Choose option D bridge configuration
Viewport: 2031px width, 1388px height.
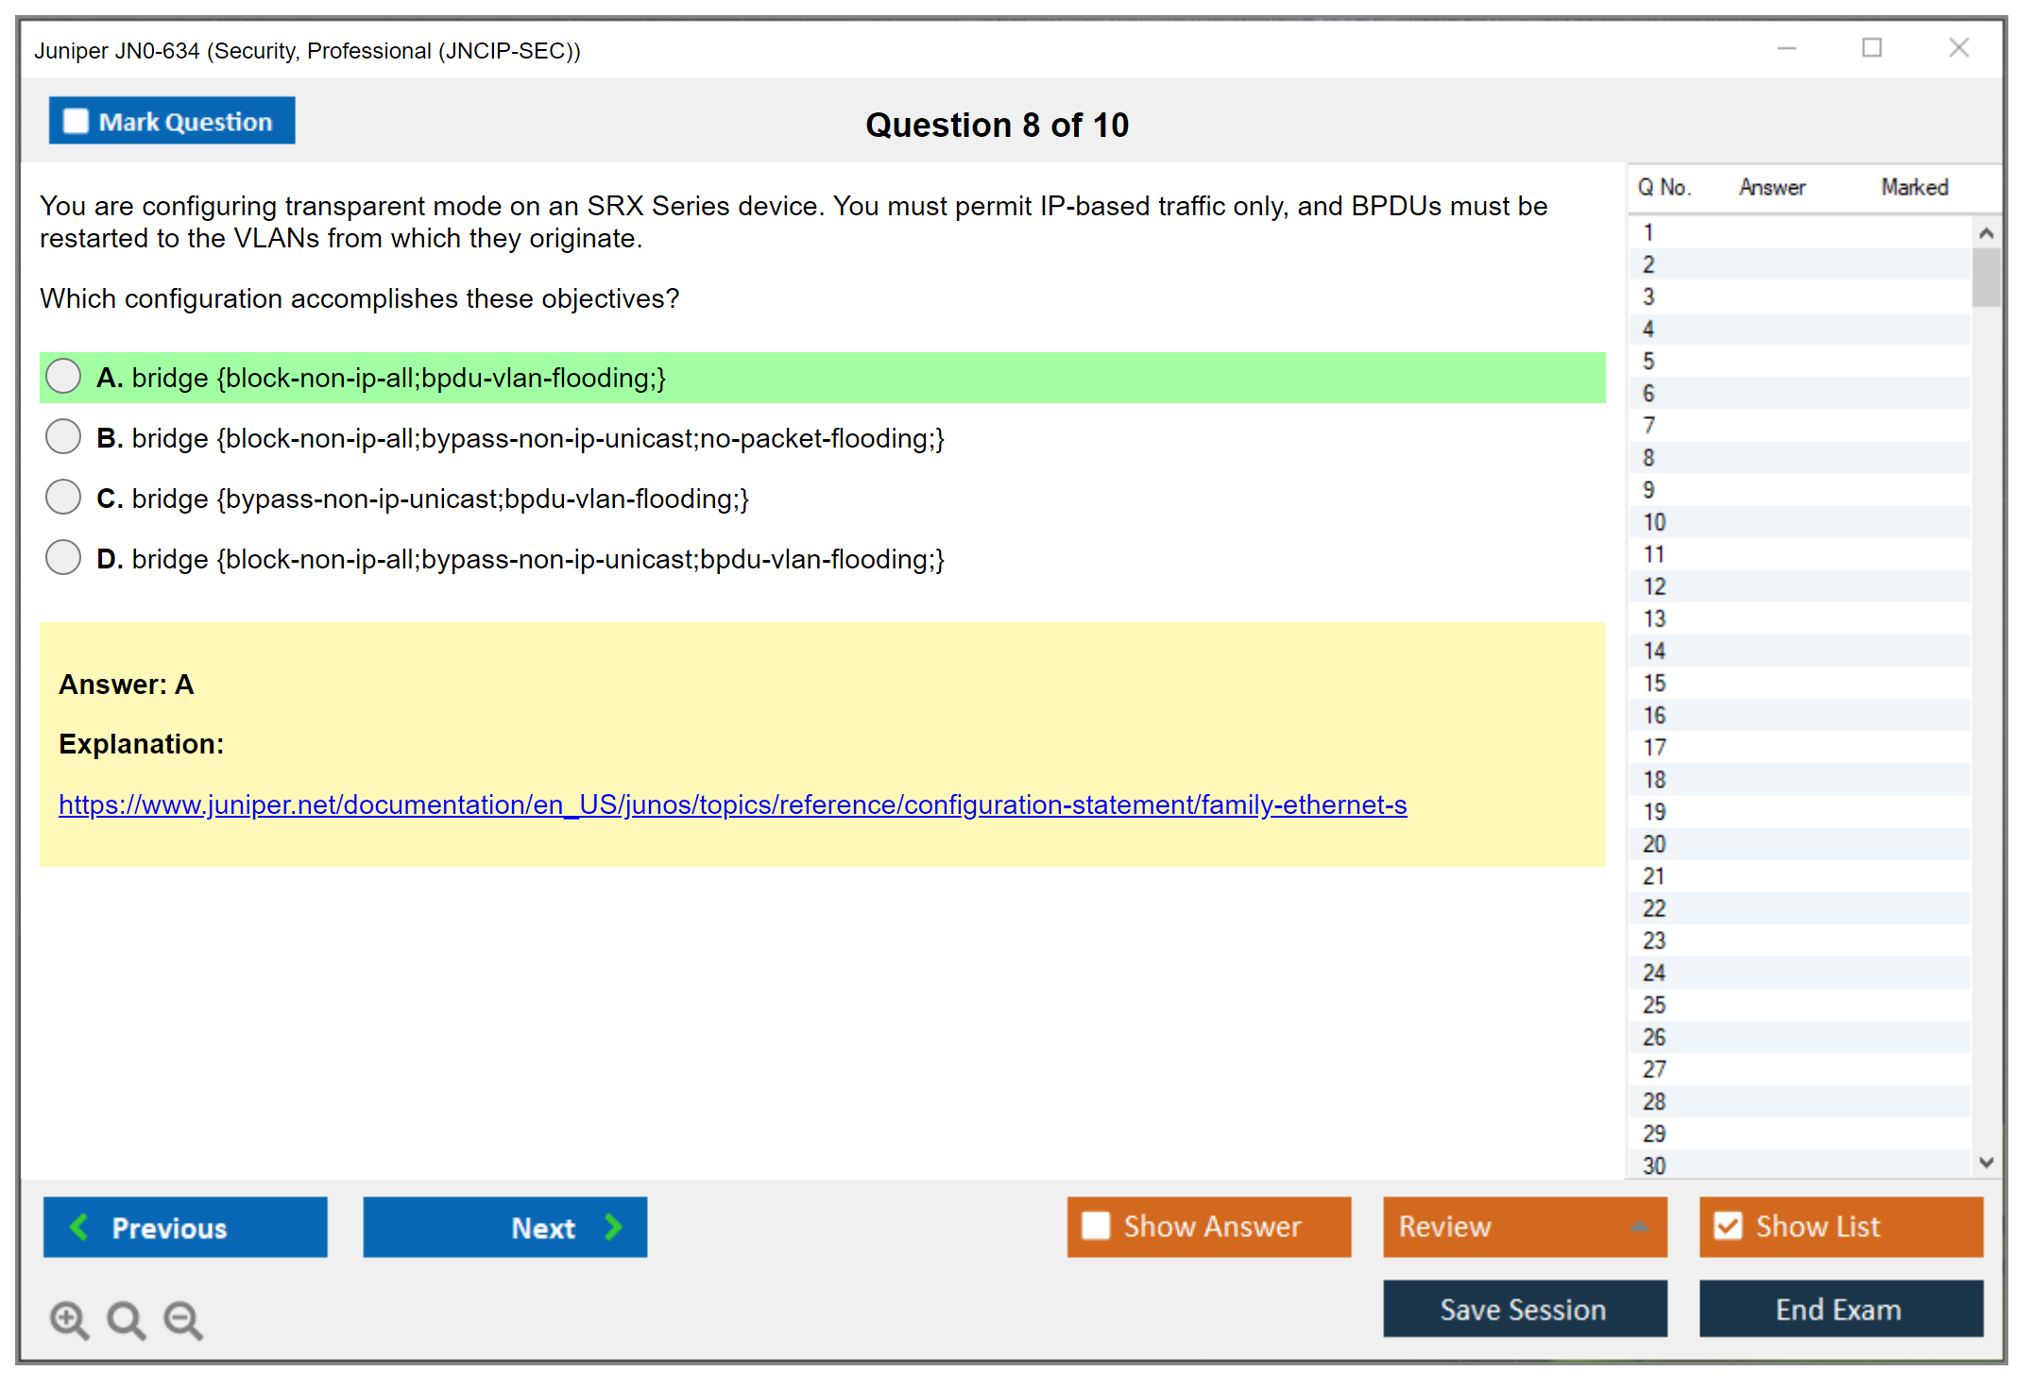pos(63,558)
